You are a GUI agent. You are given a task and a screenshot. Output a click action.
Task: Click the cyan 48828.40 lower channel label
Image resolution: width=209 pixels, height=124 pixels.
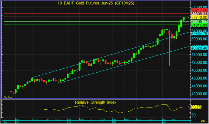(x=199, y=47)
